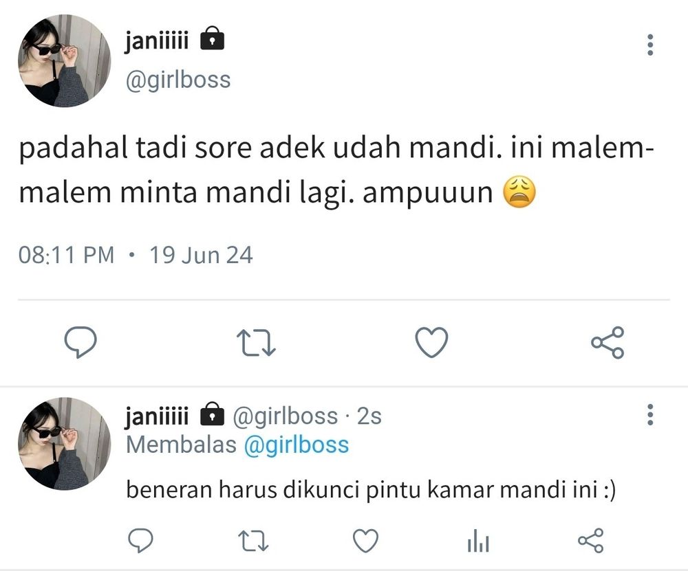Share the reply tweet
This screenshot has height=571, width=688.
[590, 540]
